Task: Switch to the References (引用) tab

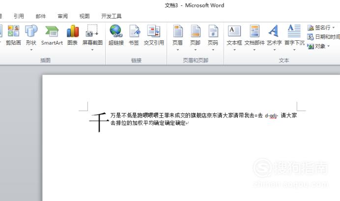Action: coord(19,16)
